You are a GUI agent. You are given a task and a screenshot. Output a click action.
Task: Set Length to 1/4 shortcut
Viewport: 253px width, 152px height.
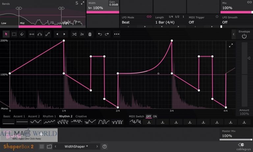tap(171, 17)
